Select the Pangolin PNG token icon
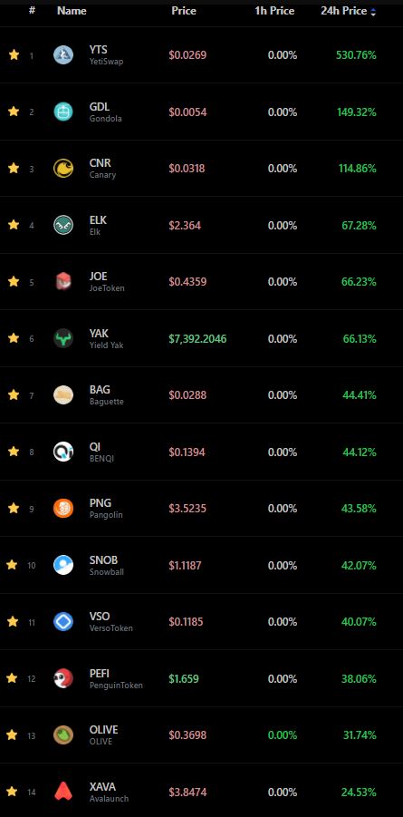This screenshot has height=817, width=403. point(63,508)
